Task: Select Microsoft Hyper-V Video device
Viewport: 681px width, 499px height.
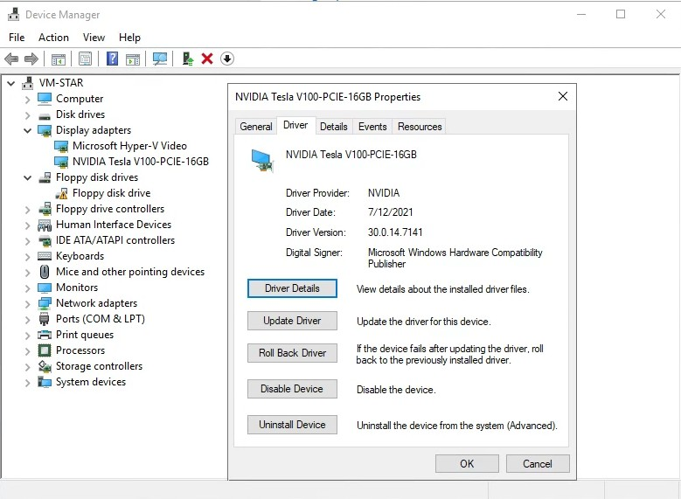Action: coord(129,146)
